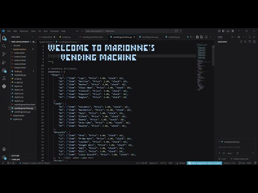Open the Run and Debug view
Viewport: 258px width, 193px height.
pyautogui.click(x=4, y=62)
